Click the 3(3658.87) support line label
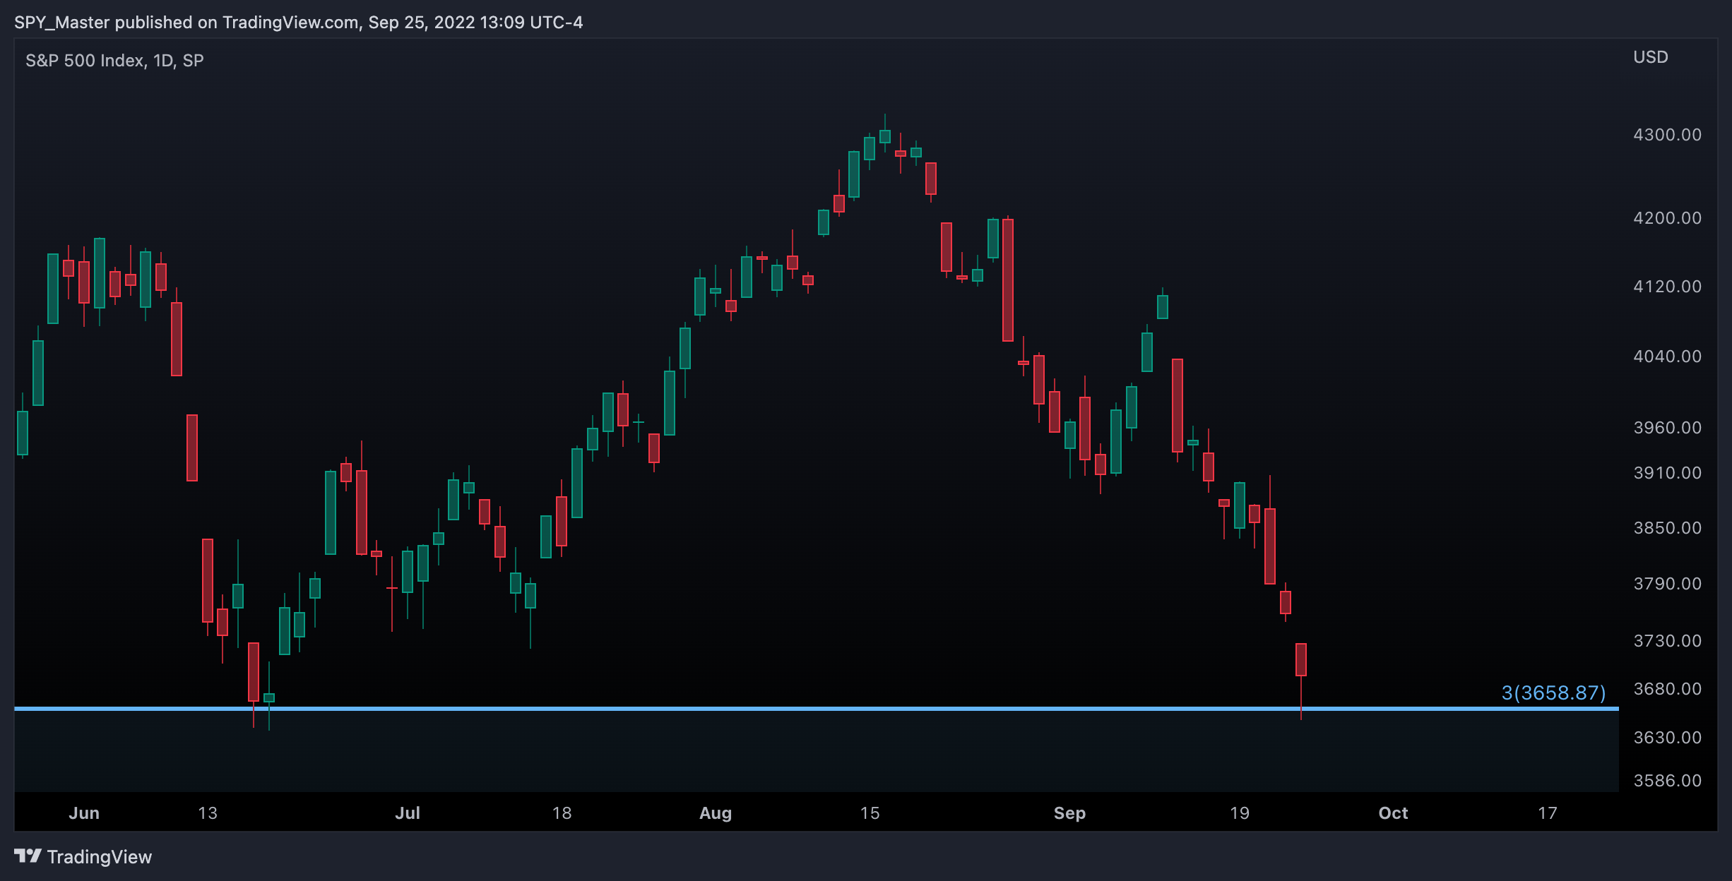The width and height of the screenshot is (1732, 881). point(1553,693)
